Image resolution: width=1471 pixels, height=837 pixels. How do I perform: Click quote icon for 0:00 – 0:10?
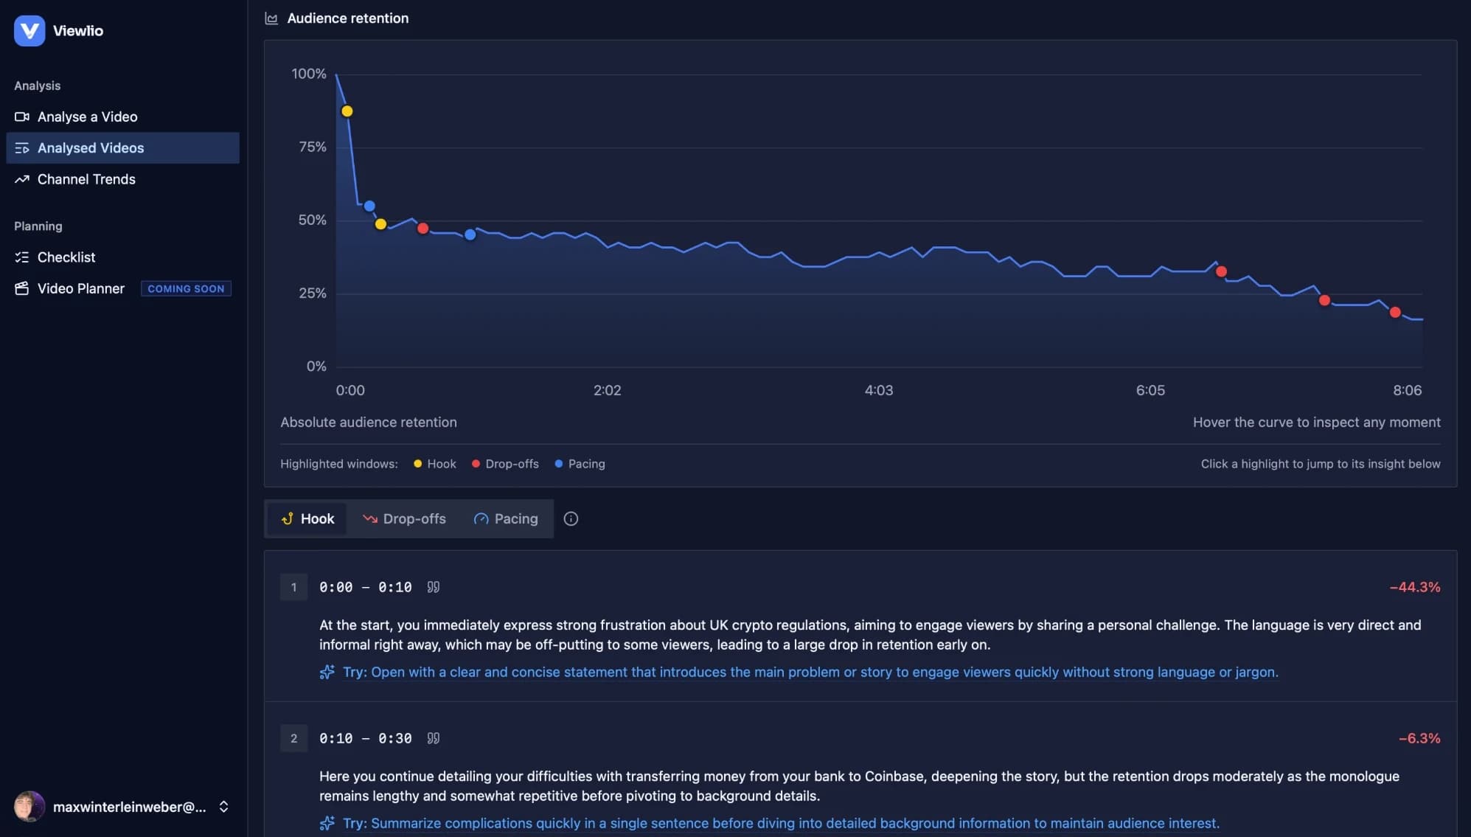coord(434,587)
